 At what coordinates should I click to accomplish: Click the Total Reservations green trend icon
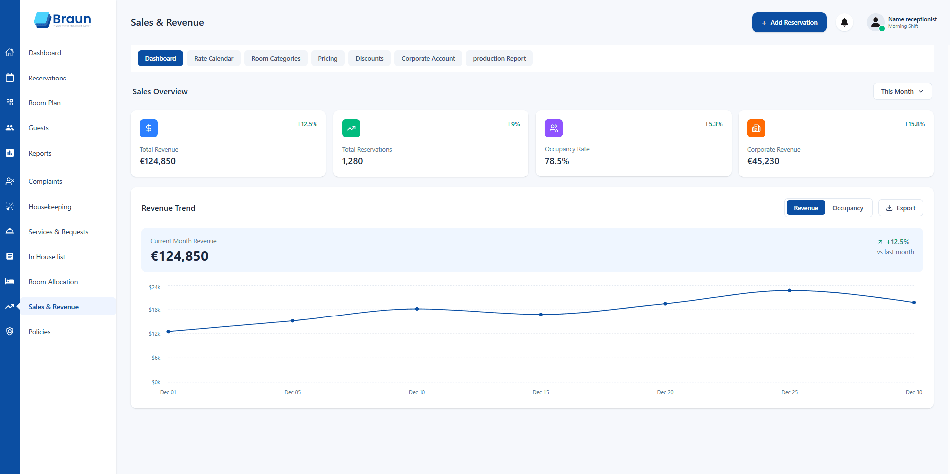(x=351, y=128)
